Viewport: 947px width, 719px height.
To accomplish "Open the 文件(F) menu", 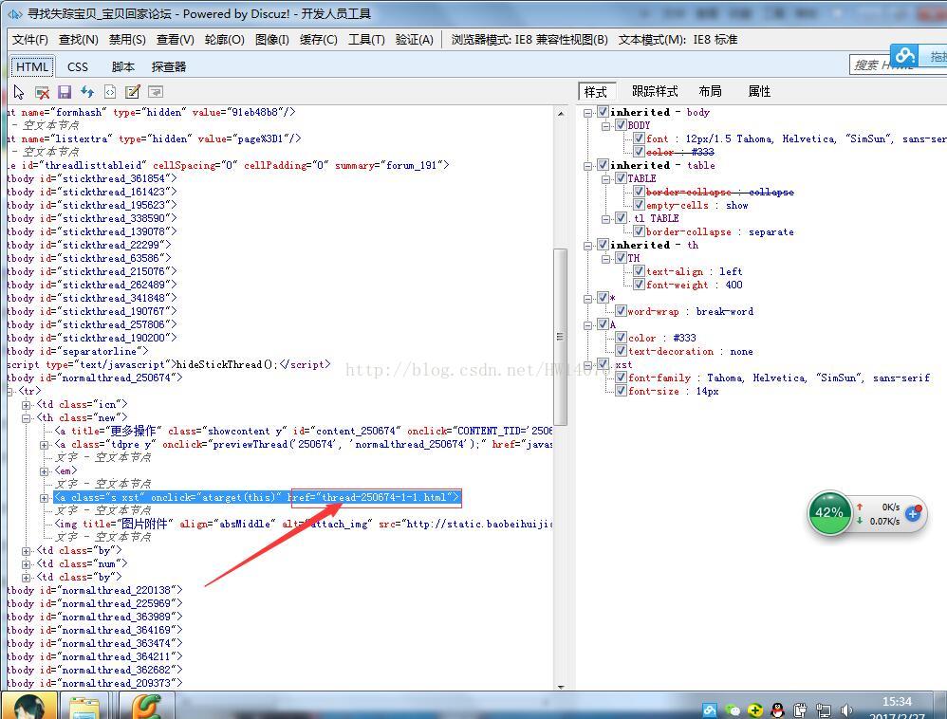I will click(x=29, y=40).
